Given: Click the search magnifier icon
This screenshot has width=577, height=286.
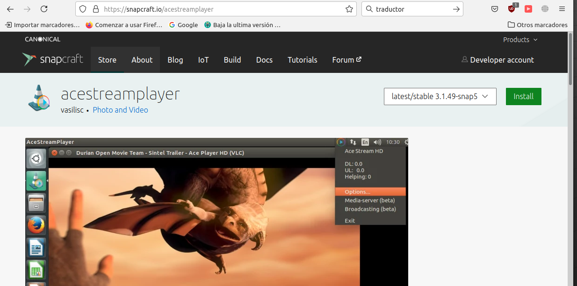Looking at the screenshot, I should [369, 9].
